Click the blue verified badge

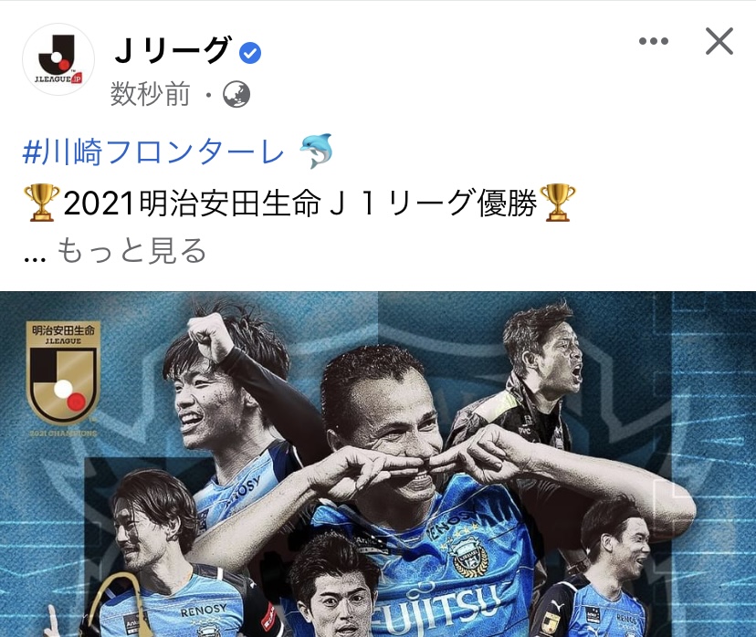tap(250, 53)
